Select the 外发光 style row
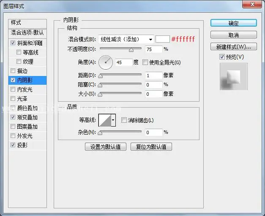This screenshot has height=216, width=265. [x=27, y=136]
